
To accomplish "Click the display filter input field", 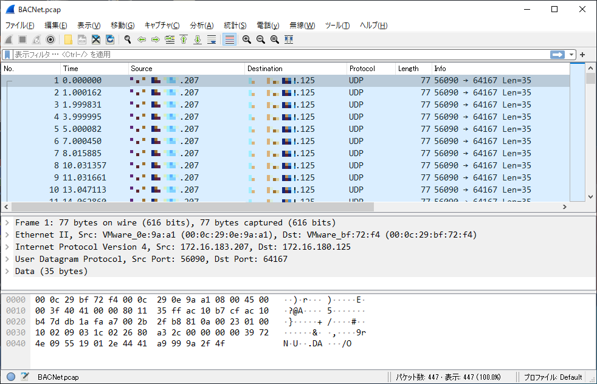I will (281, 55).
